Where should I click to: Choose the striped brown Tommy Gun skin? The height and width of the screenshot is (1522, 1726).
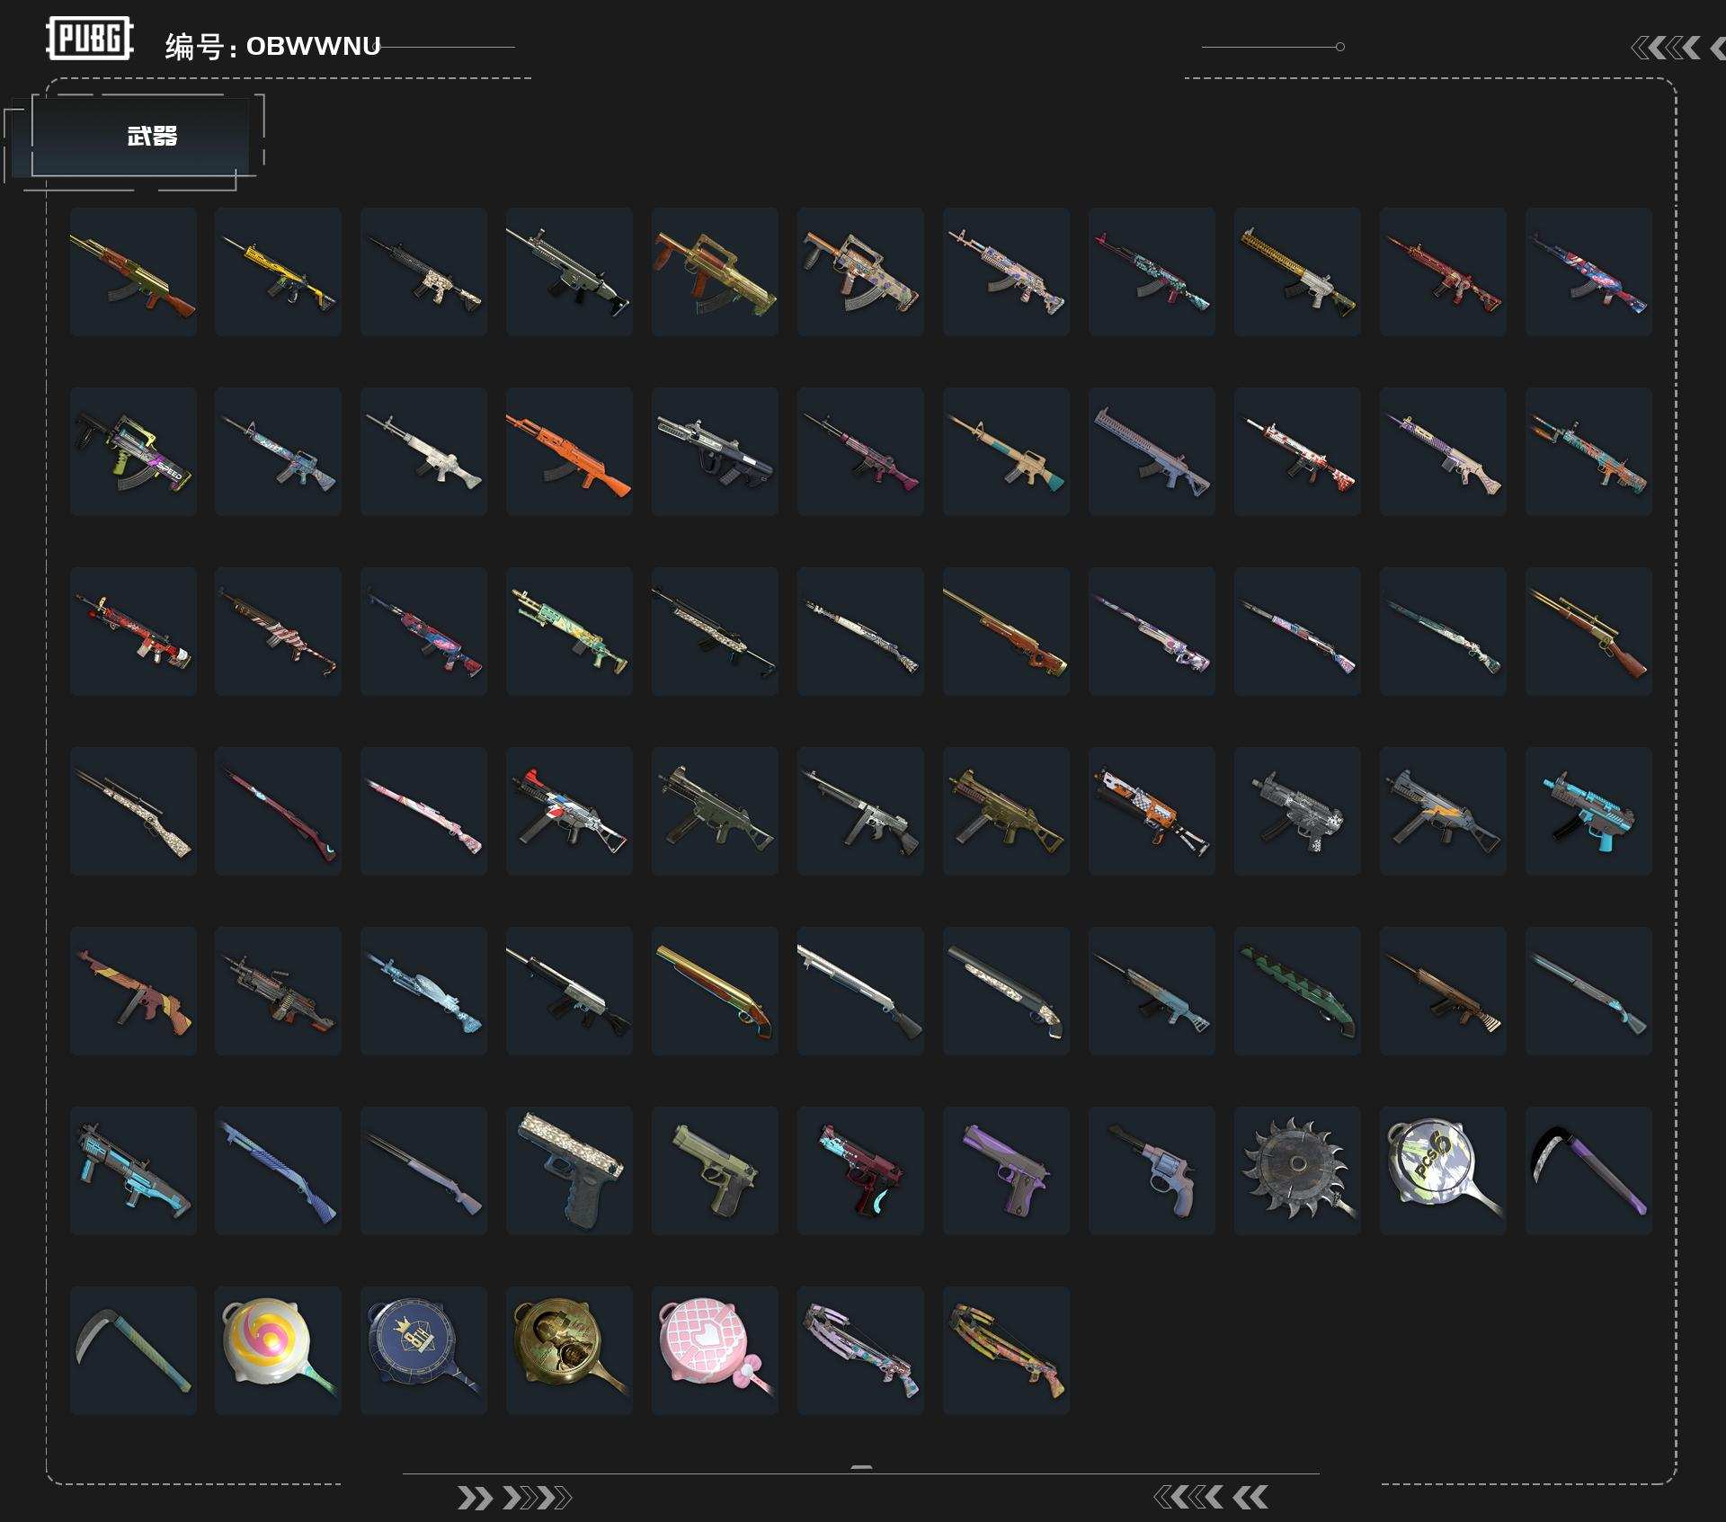[x=133, y=991]
